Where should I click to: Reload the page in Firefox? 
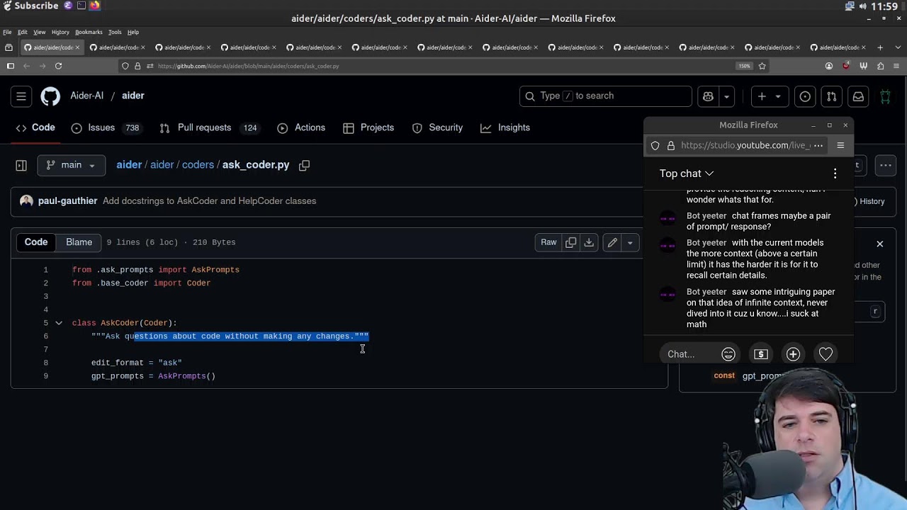(58, 66)
